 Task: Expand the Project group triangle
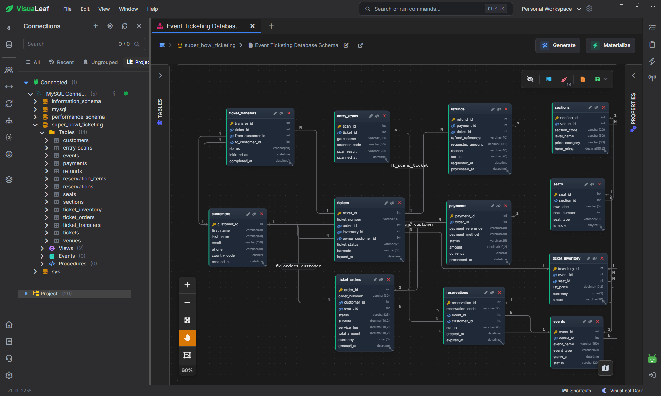click(26, 294)
